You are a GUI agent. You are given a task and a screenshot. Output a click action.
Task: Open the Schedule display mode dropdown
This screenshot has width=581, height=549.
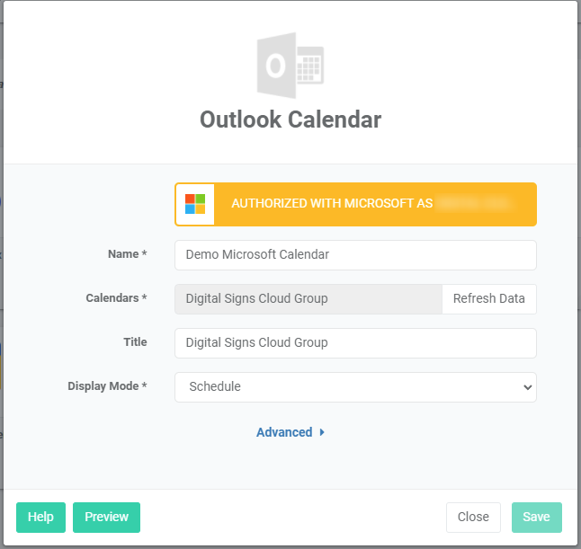354,387
